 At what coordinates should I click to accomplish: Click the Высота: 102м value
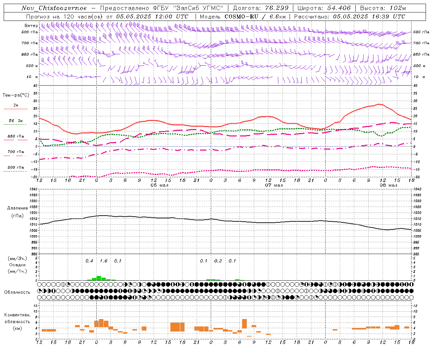[383, 8]
